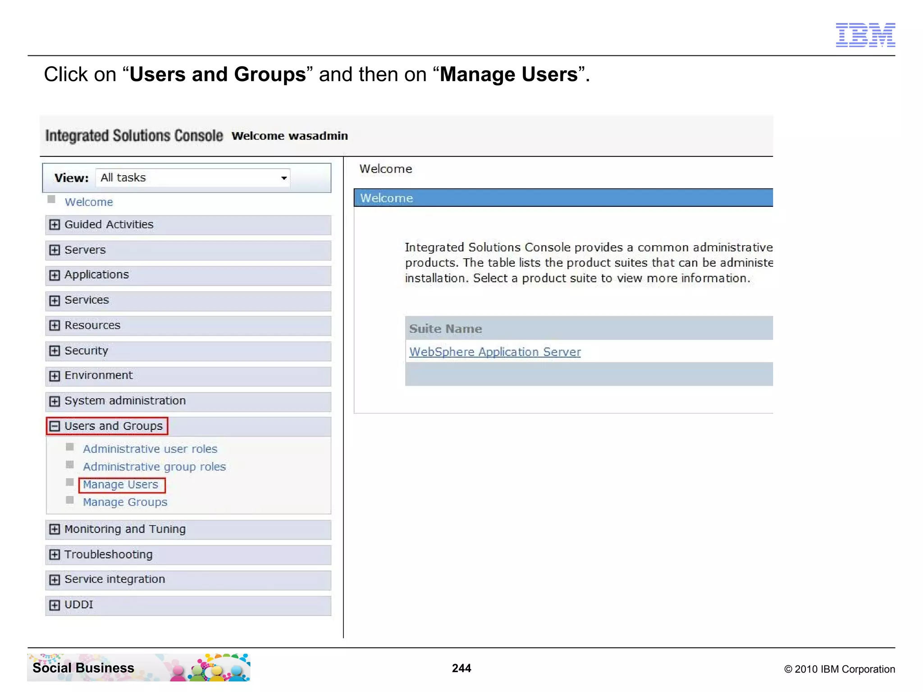Click the Applications label

(x=96, y=275)
